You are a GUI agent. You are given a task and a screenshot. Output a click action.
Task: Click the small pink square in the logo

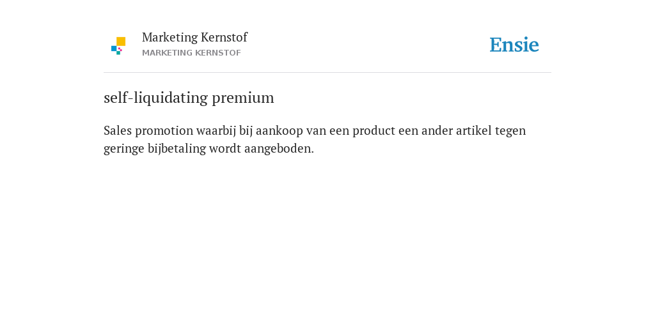click(x=120, y=49)
